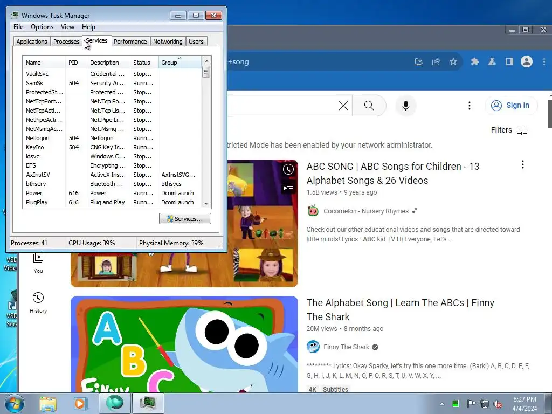Sort services by the Group column
Viewport: 552px width, 414px height.
[180, 63]
